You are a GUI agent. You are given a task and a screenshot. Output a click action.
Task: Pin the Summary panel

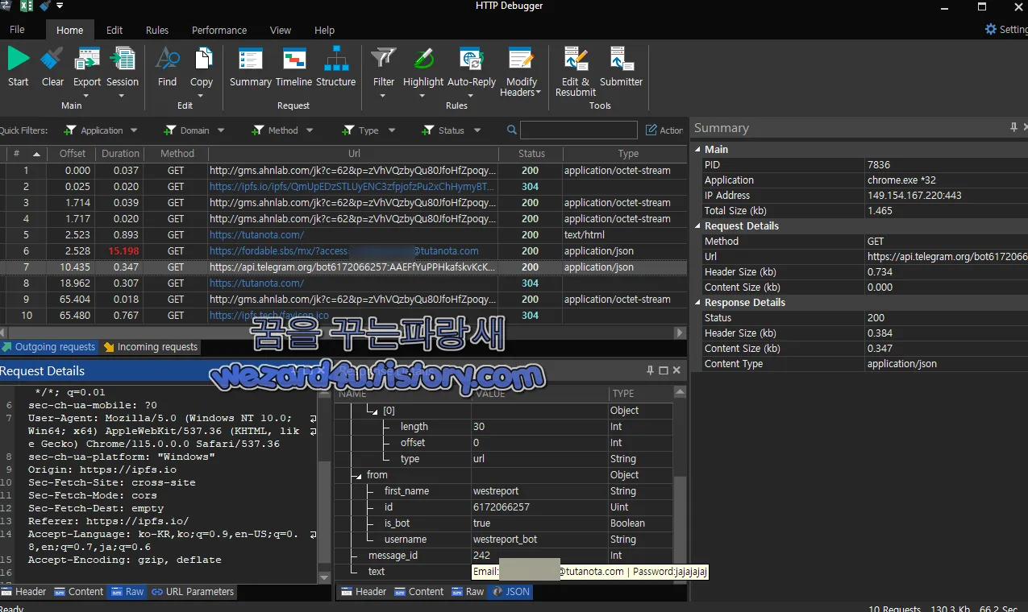pos(1013,127)
